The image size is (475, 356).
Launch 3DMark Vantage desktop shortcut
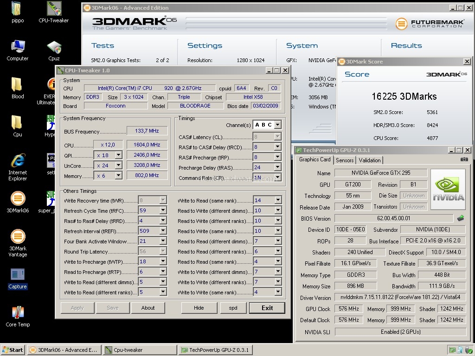coord(18,243)
